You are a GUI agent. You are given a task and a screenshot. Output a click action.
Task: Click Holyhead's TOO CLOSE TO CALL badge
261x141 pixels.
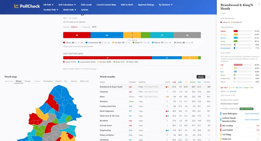pyautogui.click(x=151, y=92)
